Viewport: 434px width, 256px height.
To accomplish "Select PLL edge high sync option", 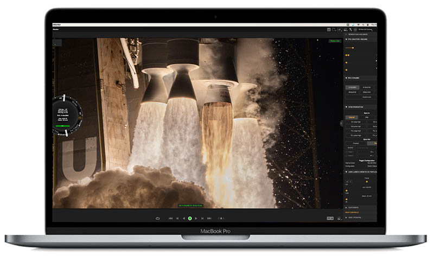I will coord(356,131).
